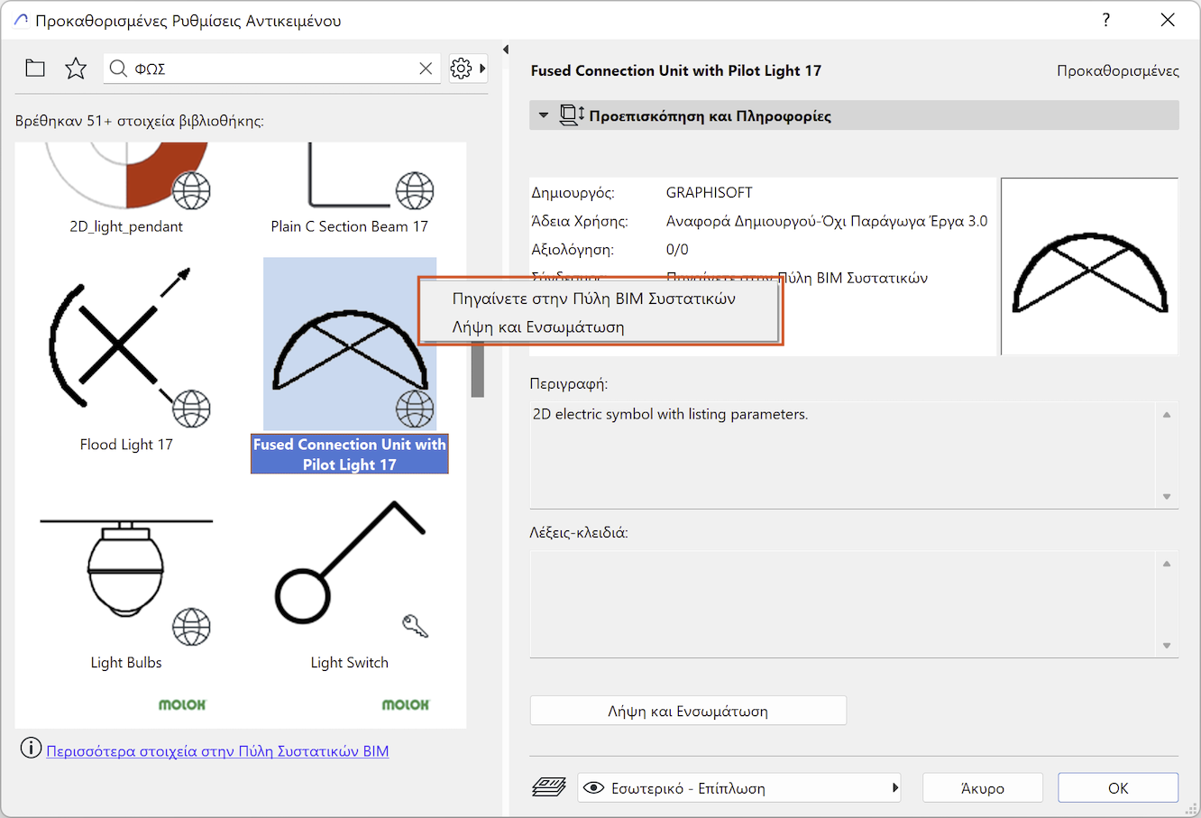Open the Εσωτερικό - Επίπλωση layer dropdown
1201x818 pixels.
(x=739, y=787)
